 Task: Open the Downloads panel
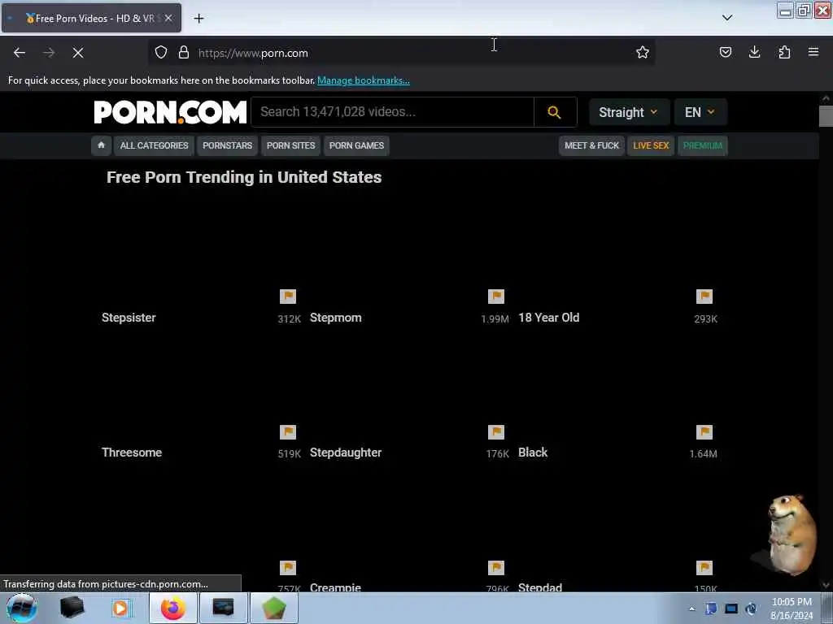coord(754,52)
